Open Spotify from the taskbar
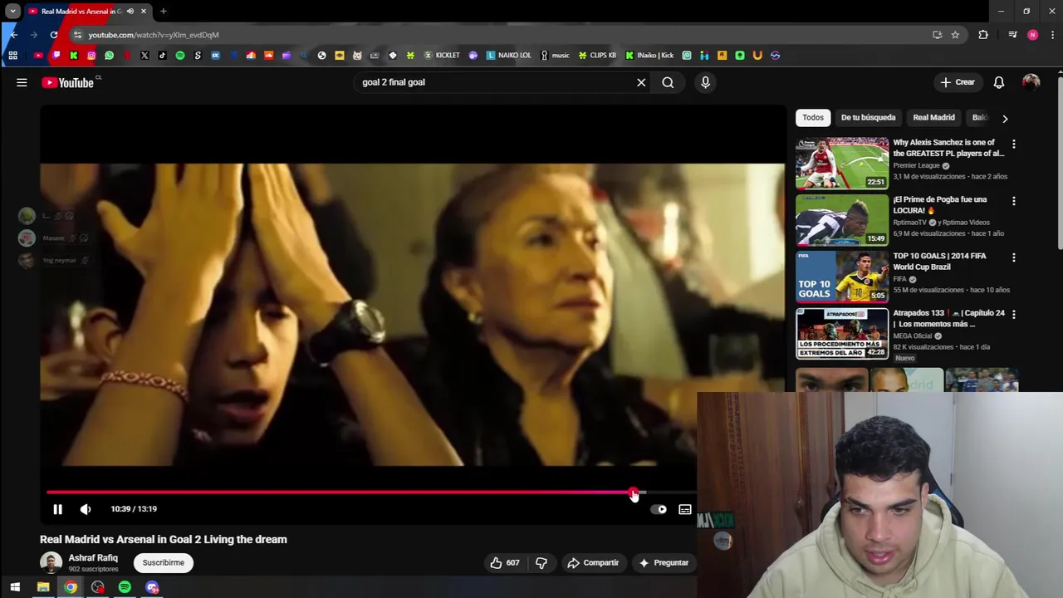The image size is (1063, 598). 125,587
